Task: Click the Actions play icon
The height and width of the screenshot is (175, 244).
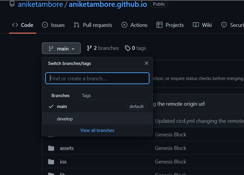Action: click(x=124, y=25)
